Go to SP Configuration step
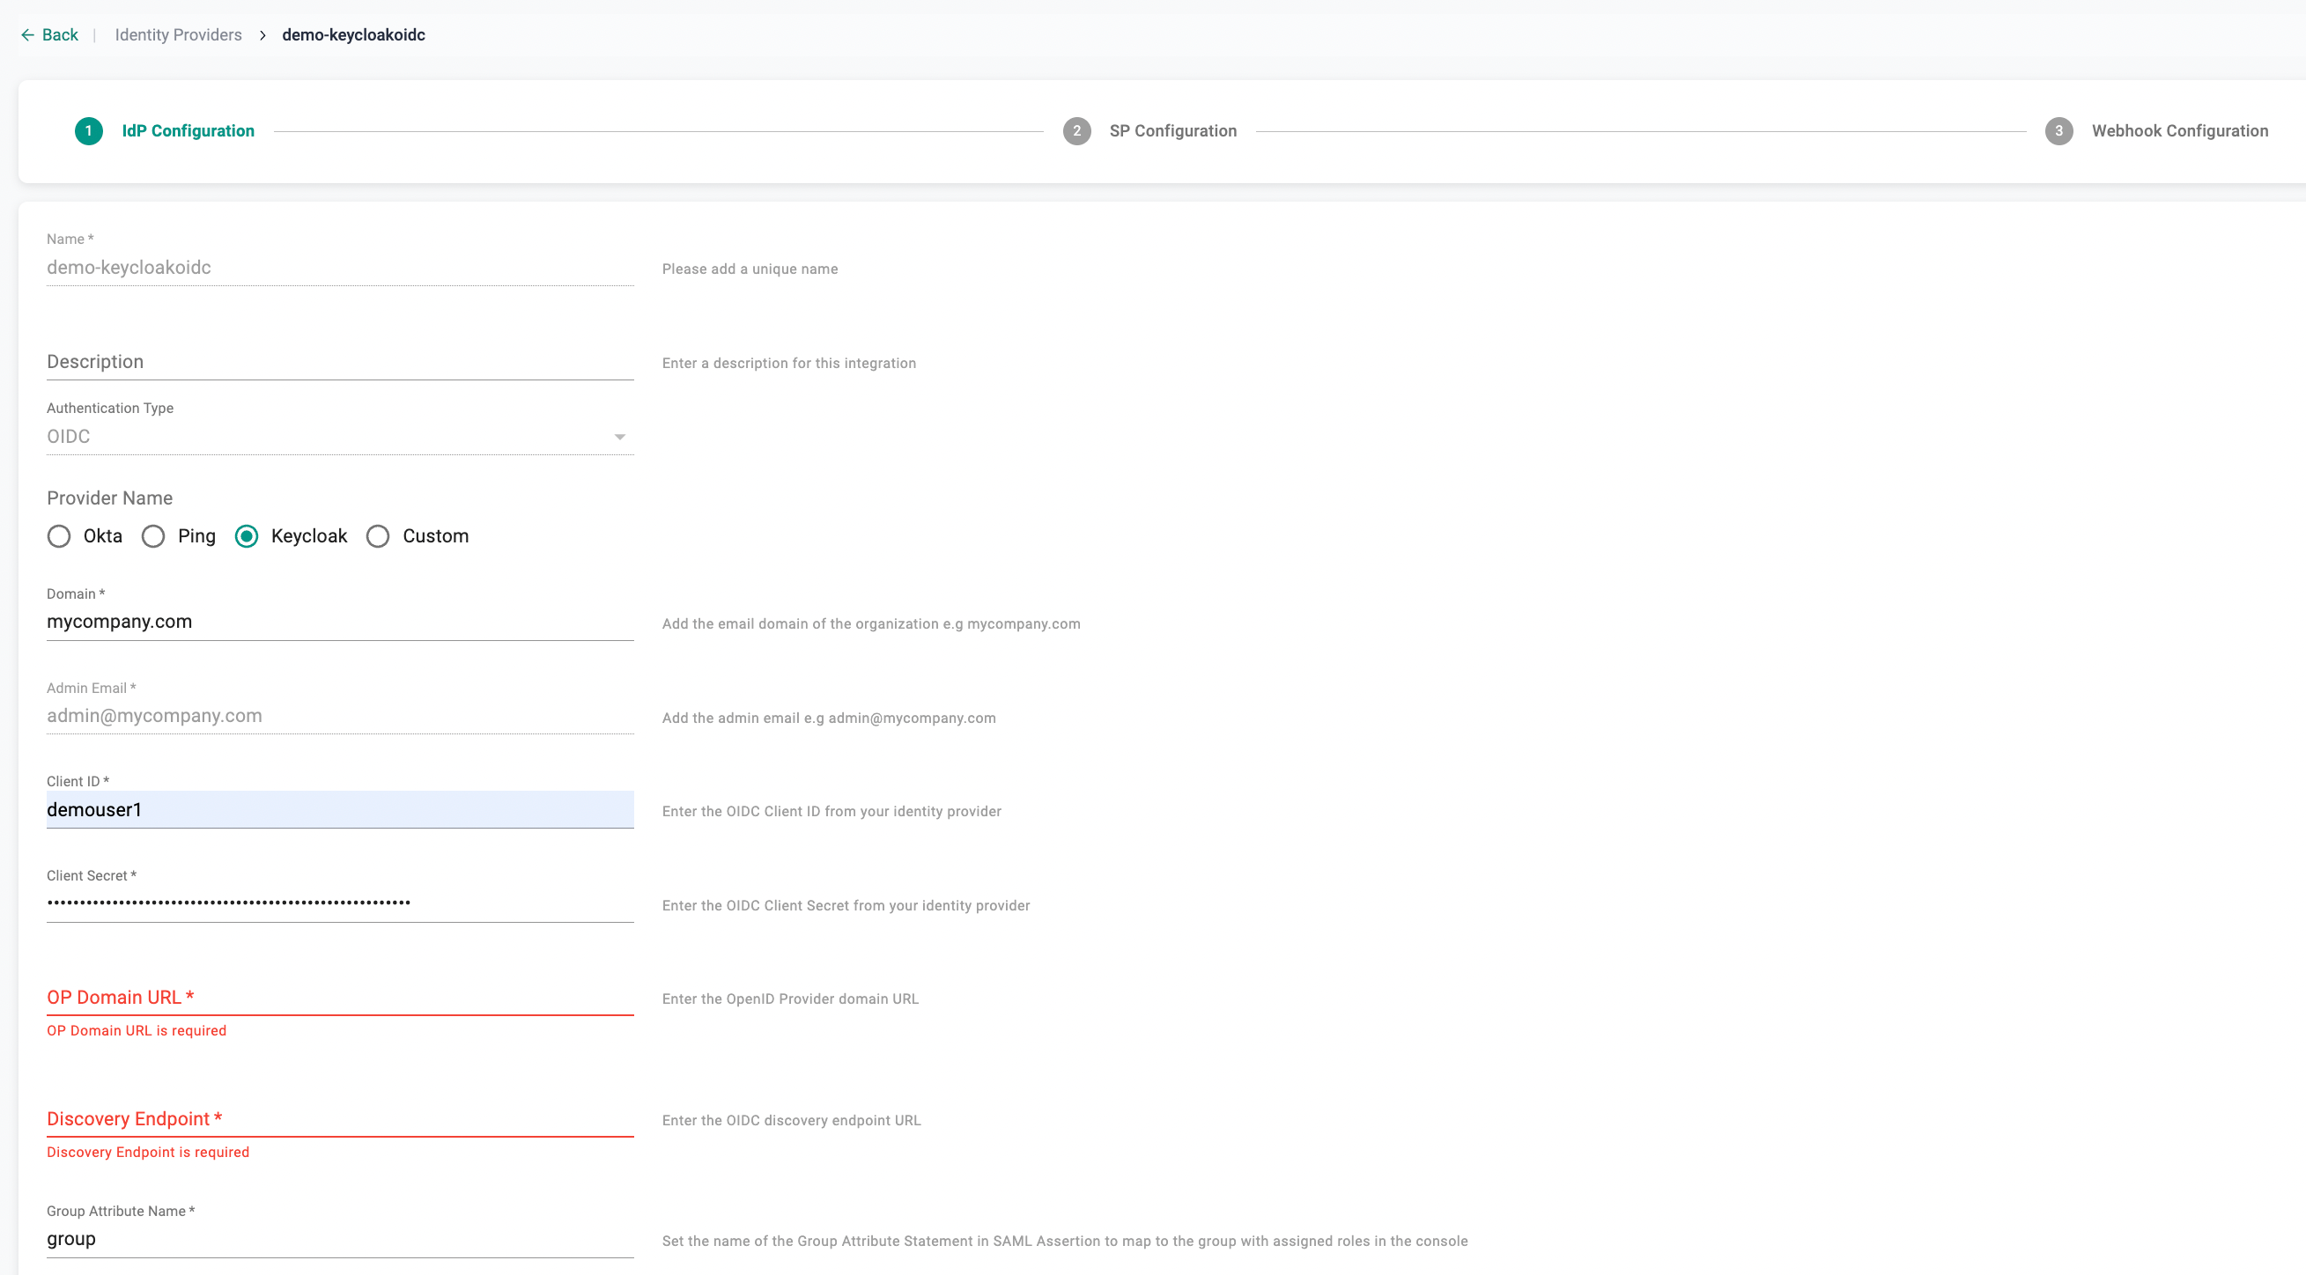 tap(1172, 130)
